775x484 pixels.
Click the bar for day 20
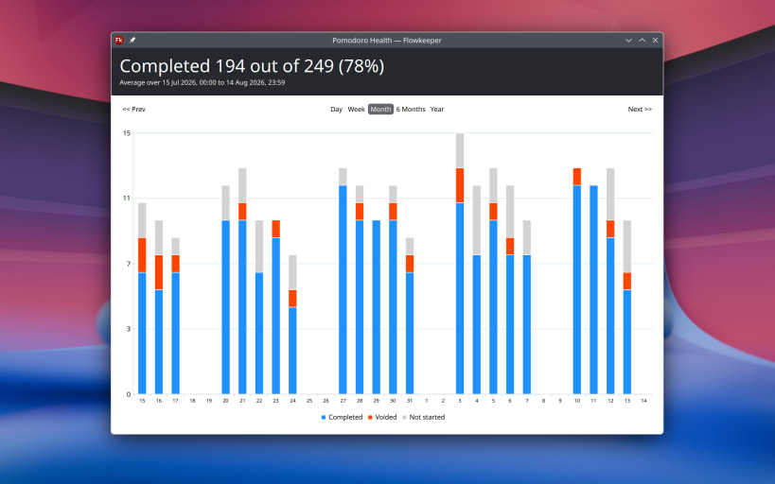226,290
